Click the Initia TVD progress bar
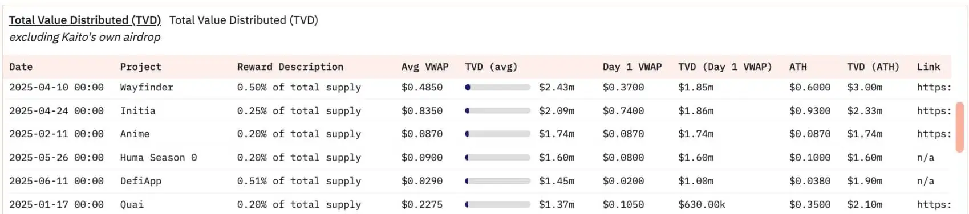The image size is (969, 214). pos(497,111)
